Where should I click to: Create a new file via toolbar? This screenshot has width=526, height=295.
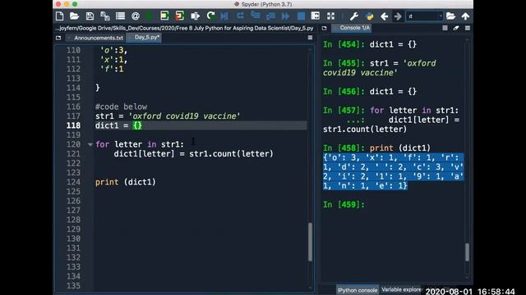60,16
